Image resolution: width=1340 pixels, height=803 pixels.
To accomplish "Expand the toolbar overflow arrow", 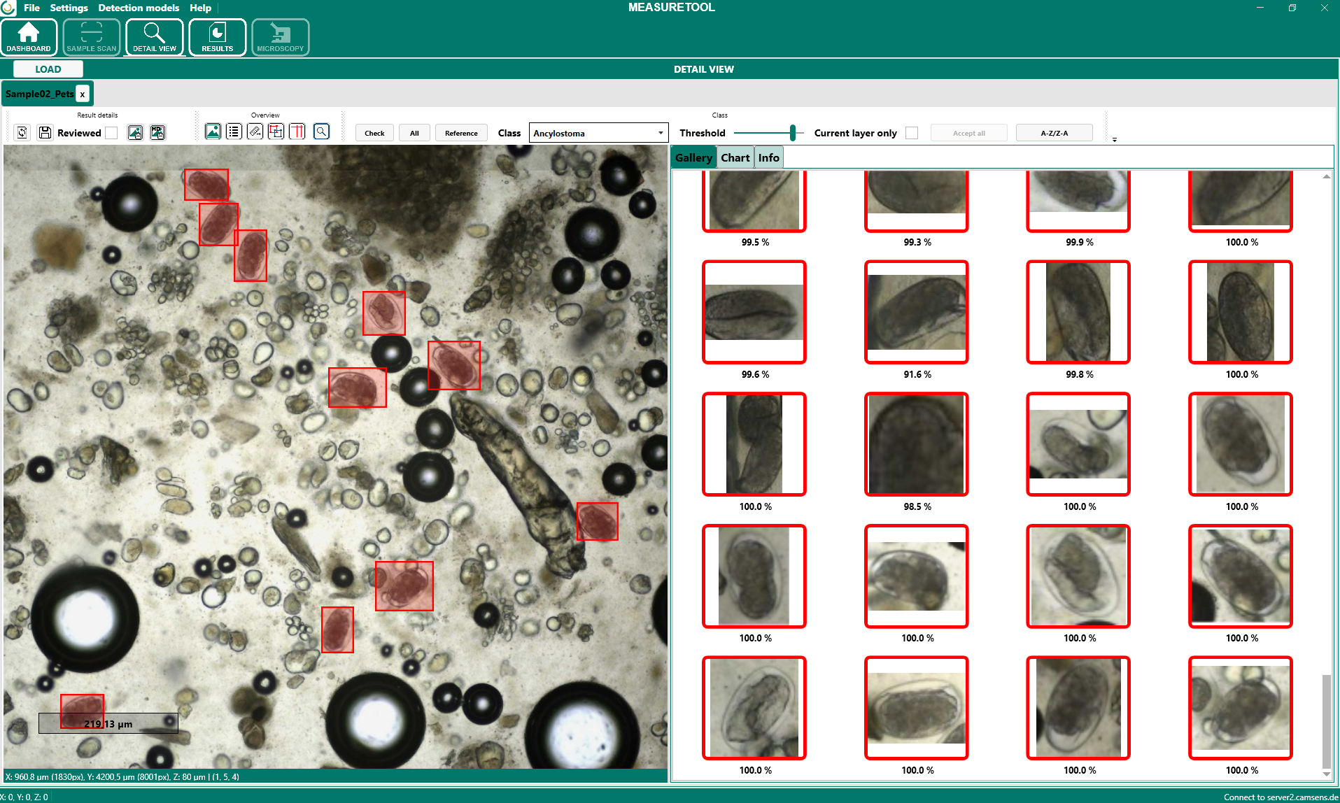I will [1114, 140].
